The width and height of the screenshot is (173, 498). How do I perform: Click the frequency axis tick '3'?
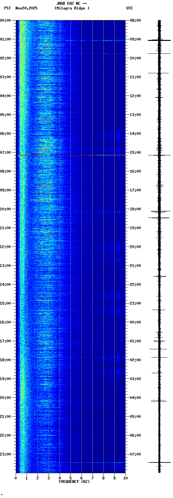coord(49,478)
